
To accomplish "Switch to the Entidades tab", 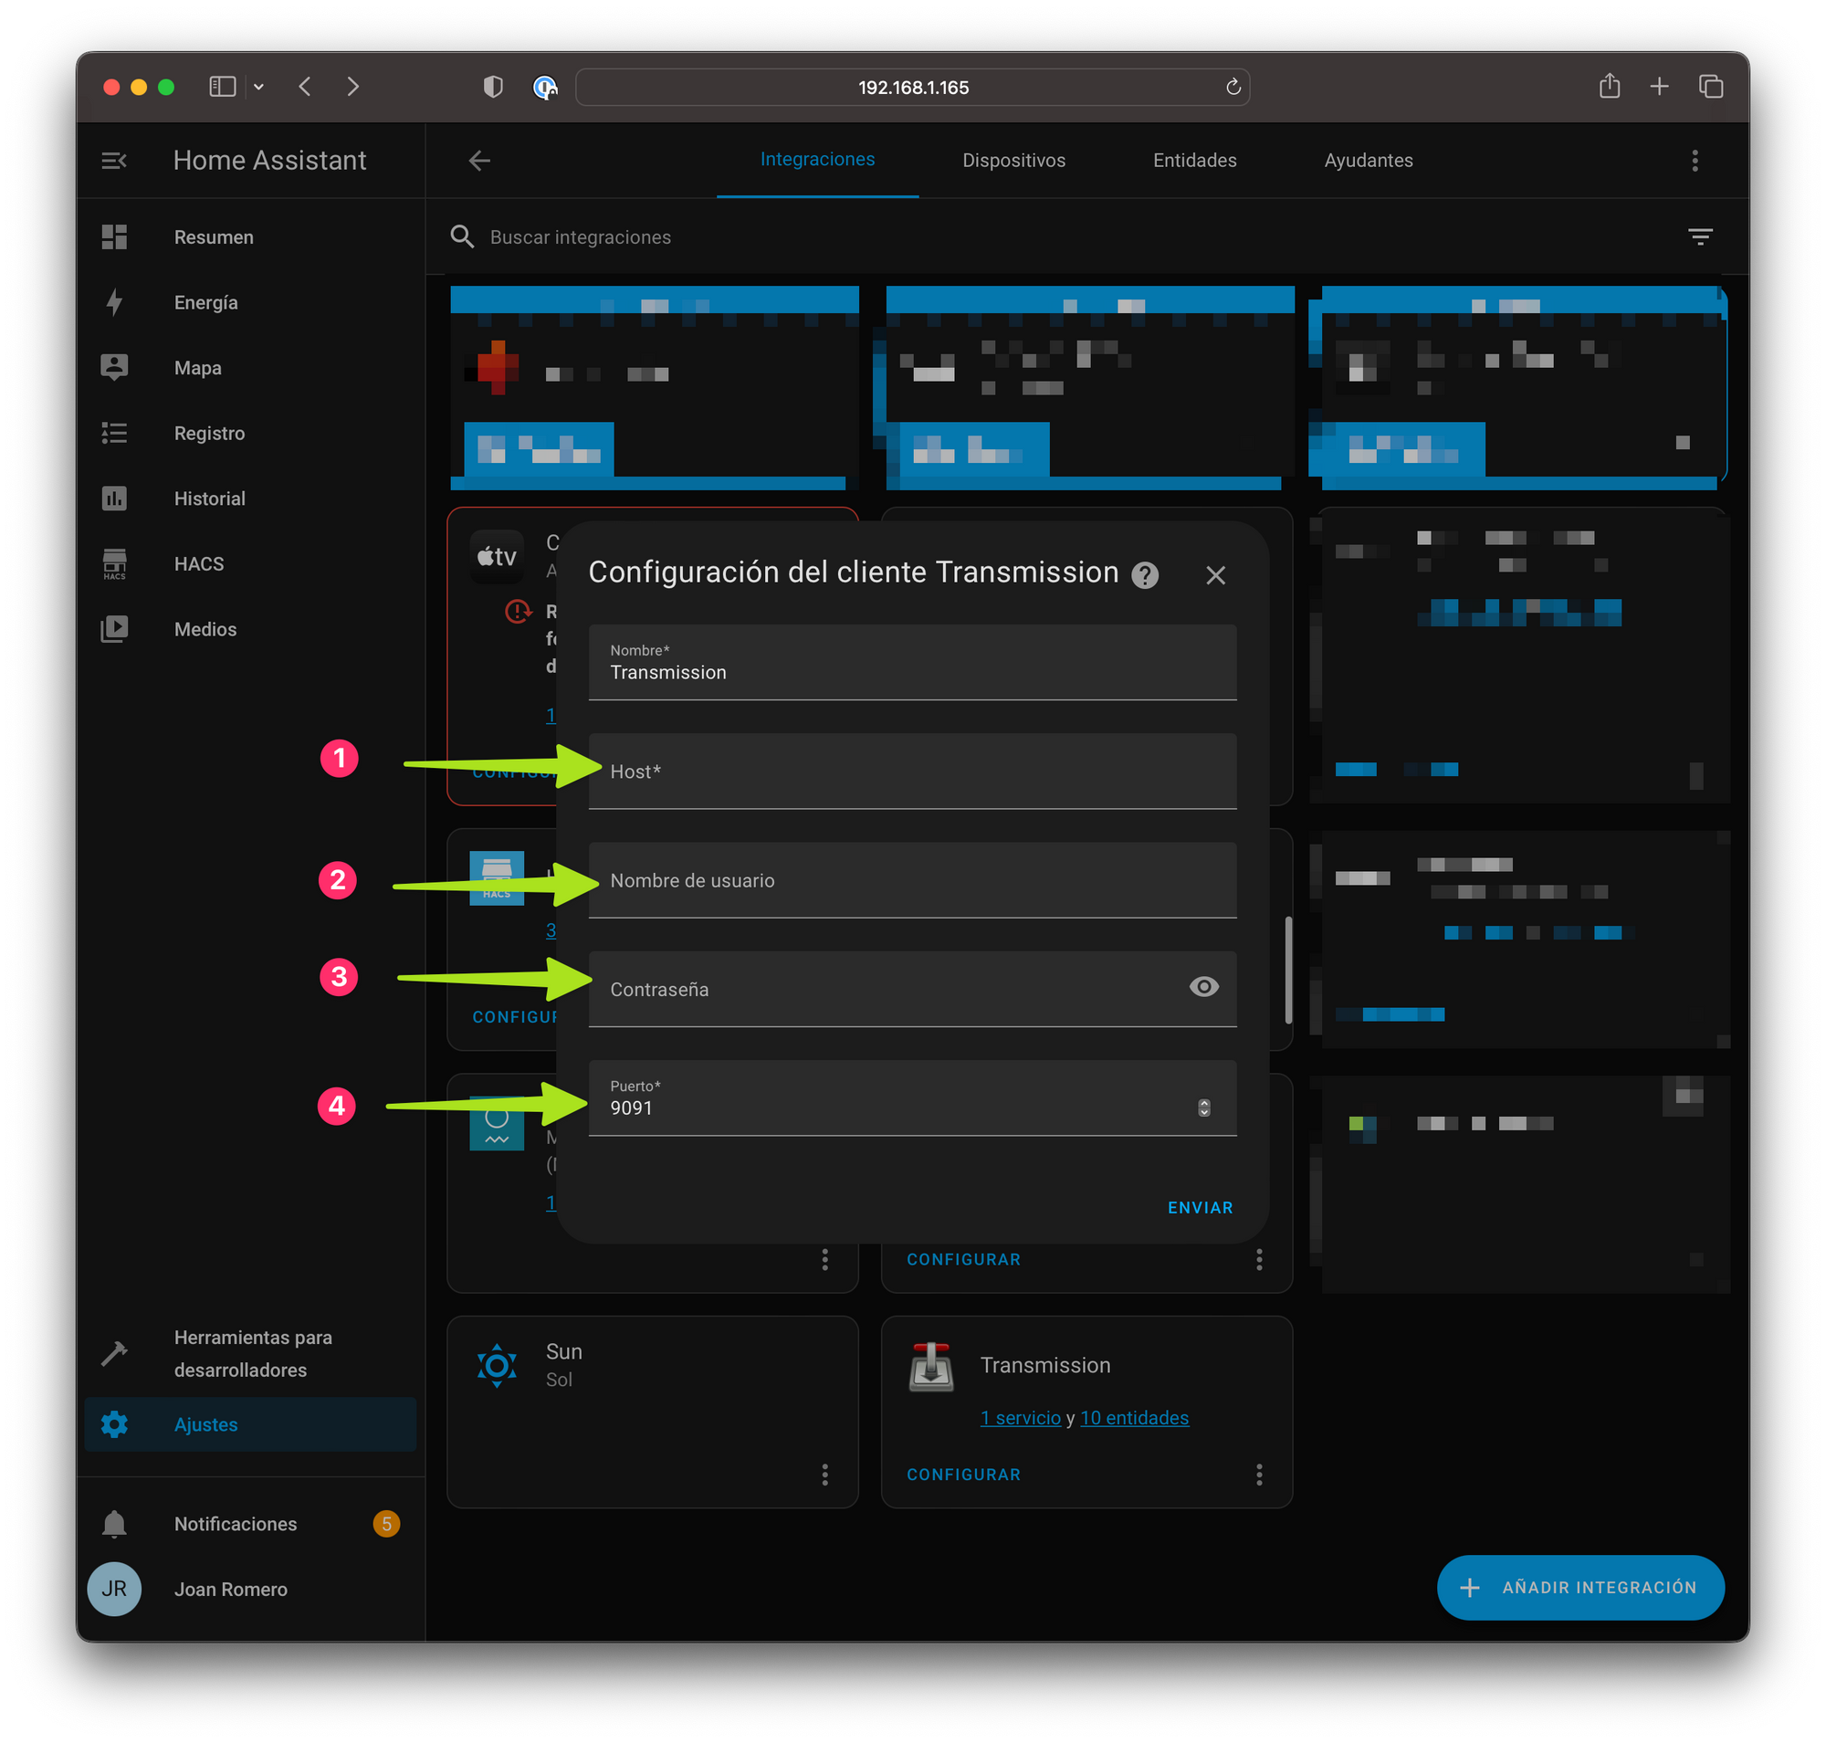I will pyautogui.click(x=1194, y=160).
